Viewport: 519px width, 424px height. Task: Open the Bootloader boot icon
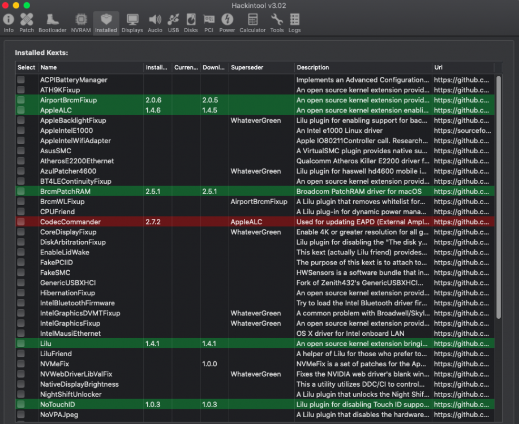click(52, 23)
